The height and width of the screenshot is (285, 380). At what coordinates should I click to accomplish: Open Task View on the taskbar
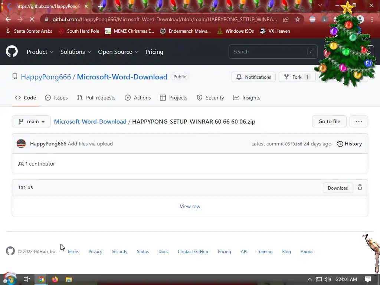[x=26, y=279]
